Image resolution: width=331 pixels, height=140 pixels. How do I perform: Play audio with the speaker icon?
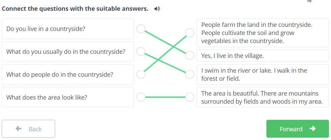157,9
